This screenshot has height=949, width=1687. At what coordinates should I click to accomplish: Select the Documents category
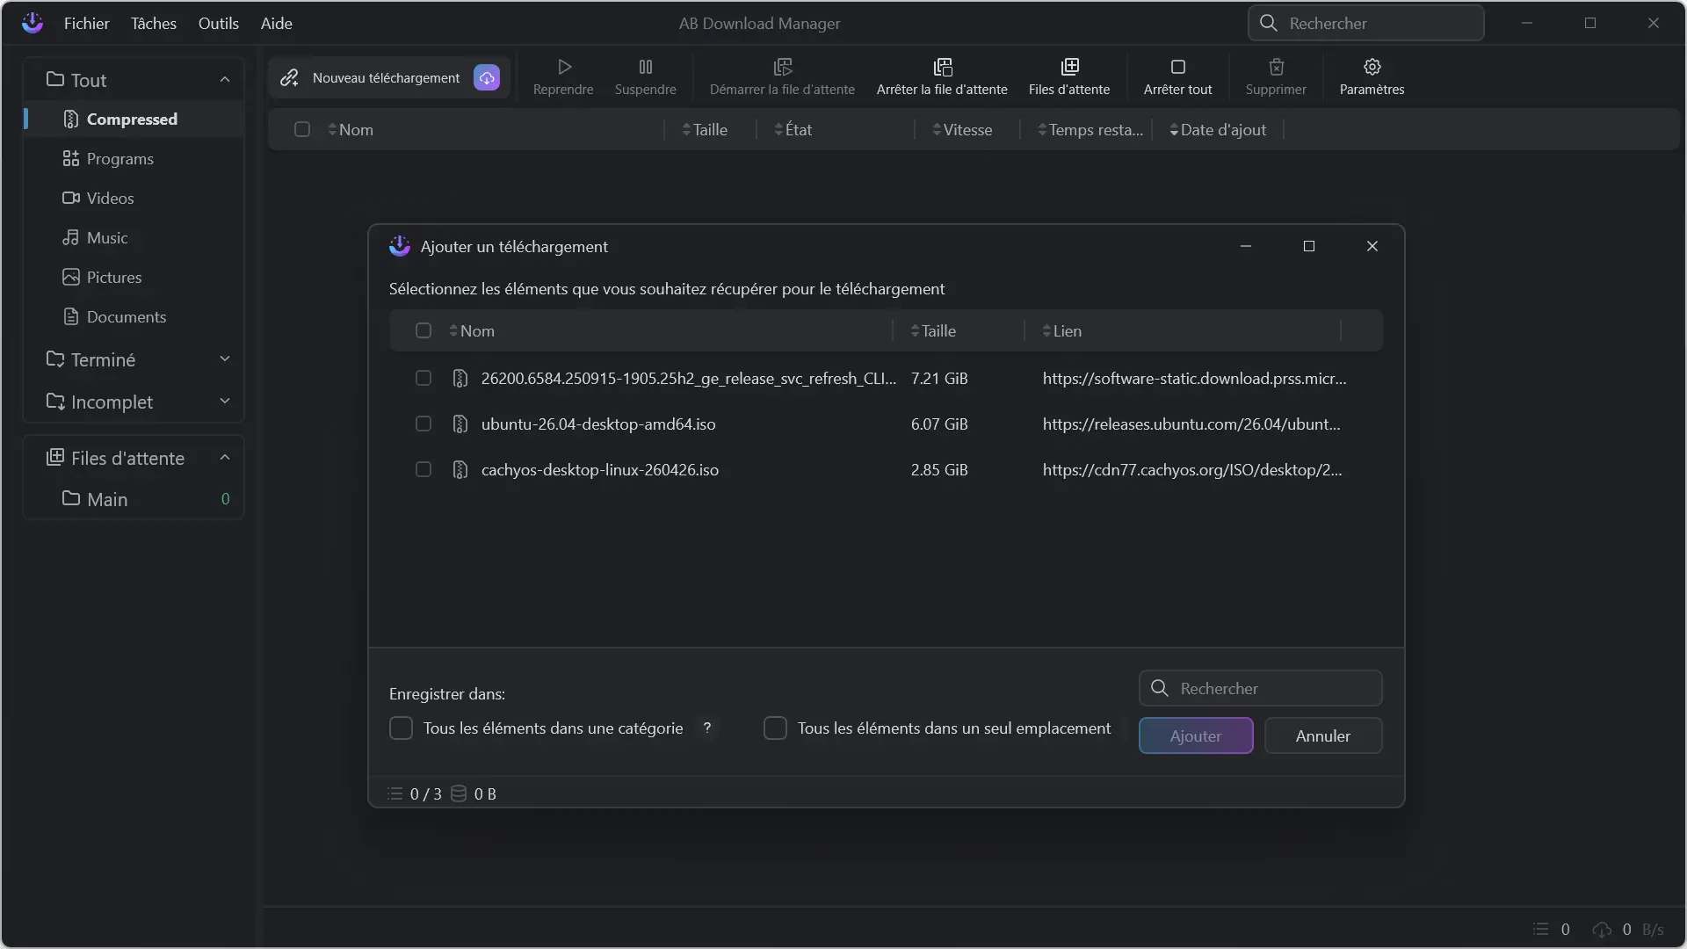(x=134, y=316)
